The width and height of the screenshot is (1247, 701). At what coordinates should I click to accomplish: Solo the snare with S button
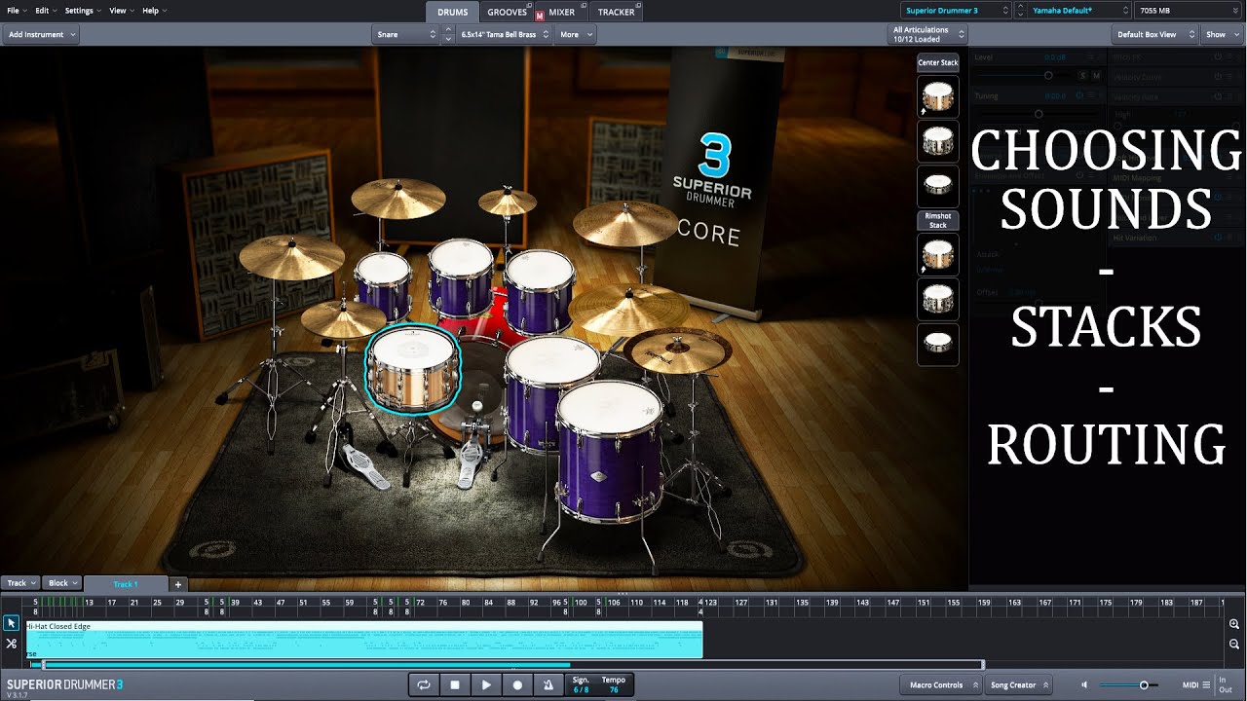1082,75
